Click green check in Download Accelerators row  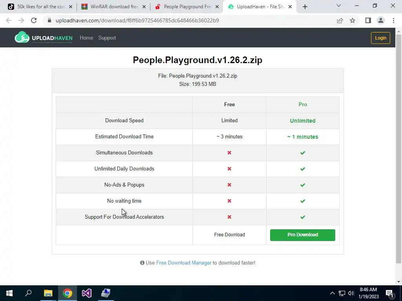click(303, 217)
